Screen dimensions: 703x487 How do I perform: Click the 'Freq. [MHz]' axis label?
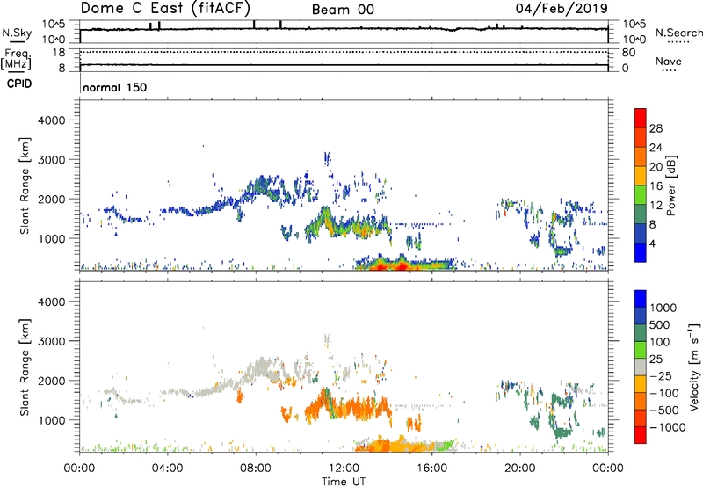(x=17, y=59)
